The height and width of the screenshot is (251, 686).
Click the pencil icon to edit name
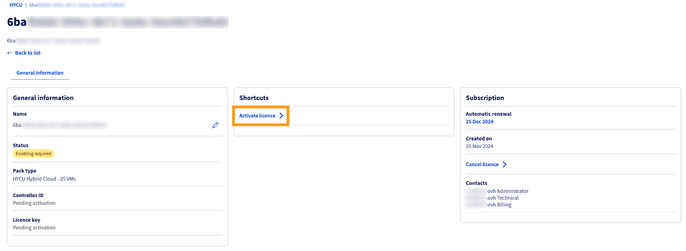click(216, 125)
